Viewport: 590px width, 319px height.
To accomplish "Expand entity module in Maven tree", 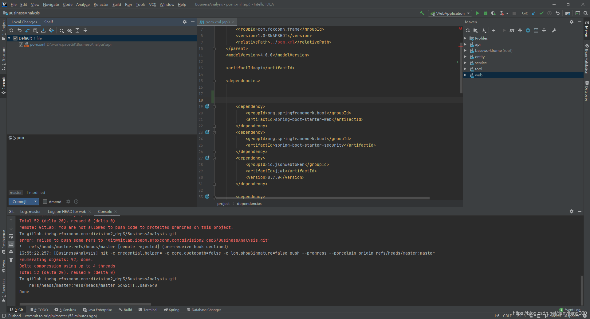I will [465, 57].
